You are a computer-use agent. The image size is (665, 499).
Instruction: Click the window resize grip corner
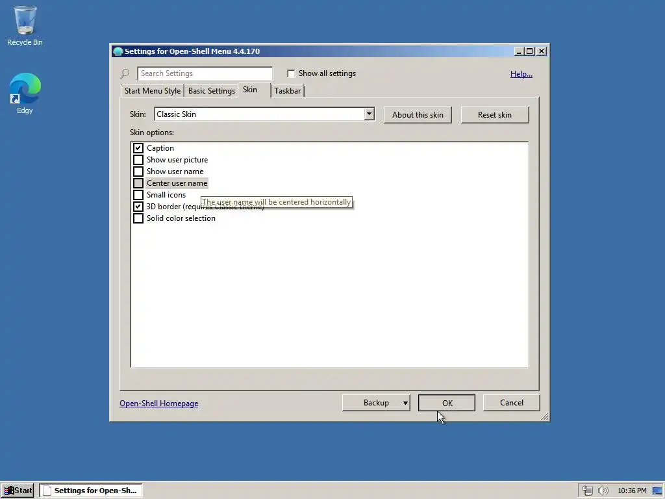click(545, 416)
